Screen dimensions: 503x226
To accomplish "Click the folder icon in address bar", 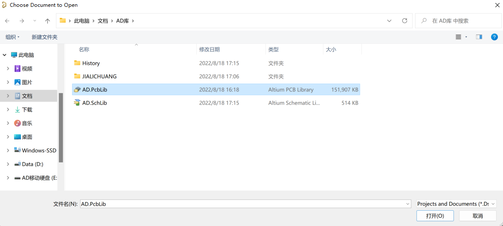I will (x=63, y=20).
